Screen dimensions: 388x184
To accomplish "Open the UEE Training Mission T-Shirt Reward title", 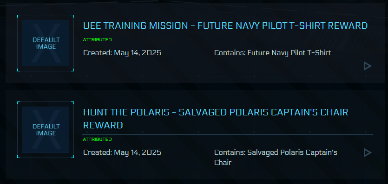I will click(x=225, y=25).
